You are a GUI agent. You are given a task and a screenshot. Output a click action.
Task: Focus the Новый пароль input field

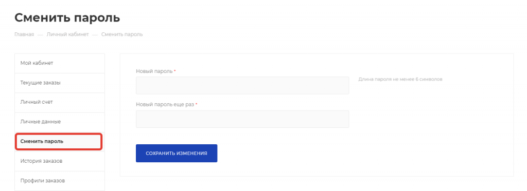pyautogui.click(x=242, y=85)
